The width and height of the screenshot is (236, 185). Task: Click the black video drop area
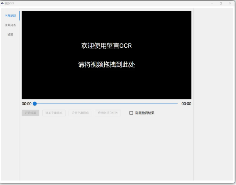pos(107,55)
